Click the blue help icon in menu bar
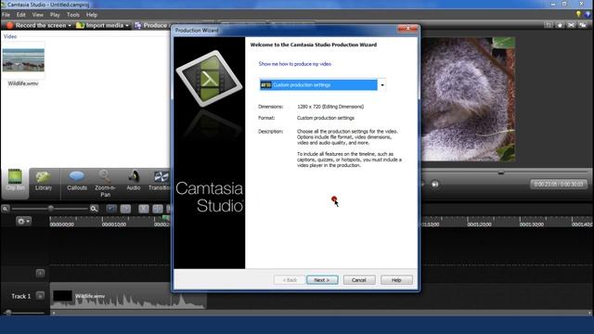 588,15
